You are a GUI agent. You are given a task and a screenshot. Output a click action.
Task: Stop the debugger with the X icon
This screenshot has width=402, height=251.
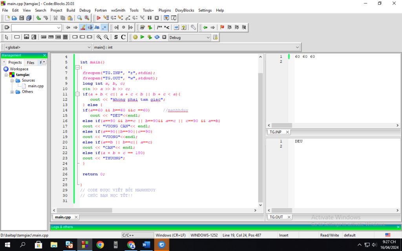point(157,18)
